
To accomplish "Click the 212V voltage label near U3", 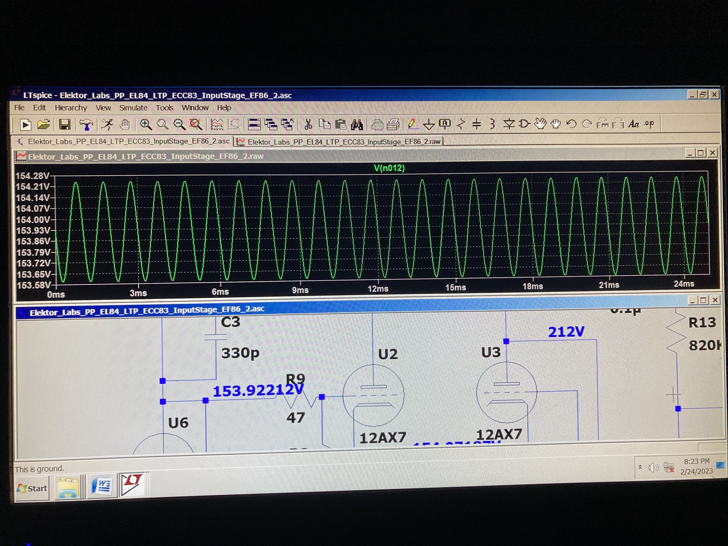I will 566,332.
